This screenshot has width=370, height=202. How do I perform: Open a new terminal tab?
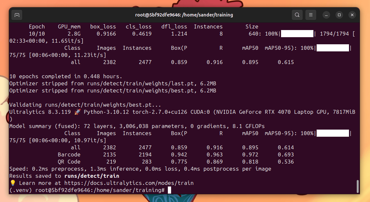coord(17,15)
